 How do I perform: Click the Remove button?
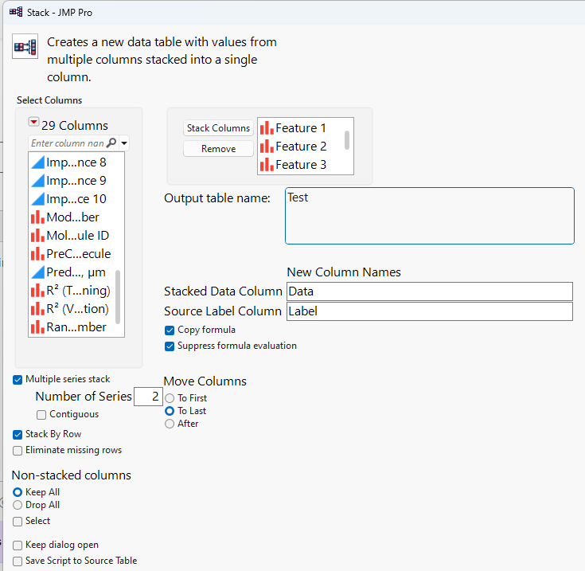(x=218, y=149)
